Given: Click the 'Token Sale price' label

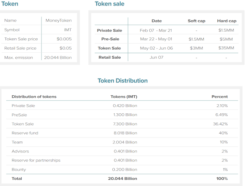Looking at the screenshot, I should pos(21,39).
